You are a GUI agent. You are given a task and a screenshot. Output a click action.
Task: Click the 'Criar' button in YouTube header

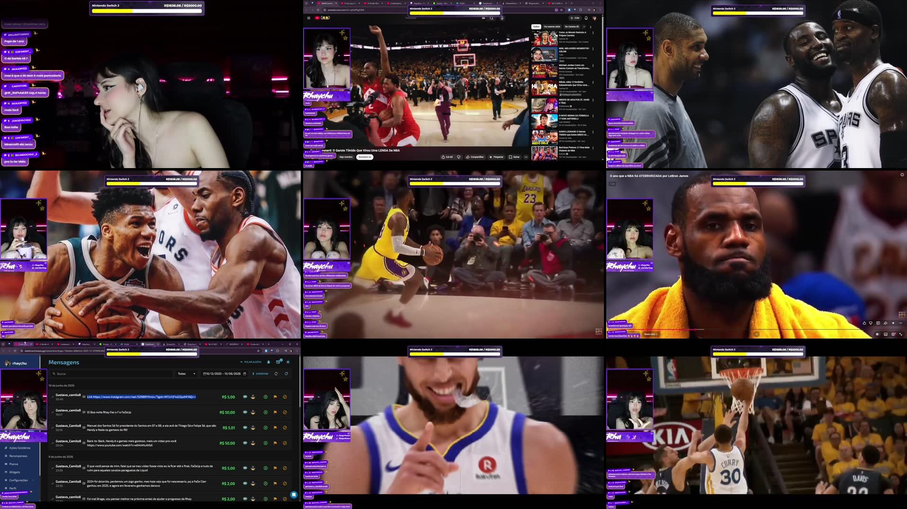[575, 18]
